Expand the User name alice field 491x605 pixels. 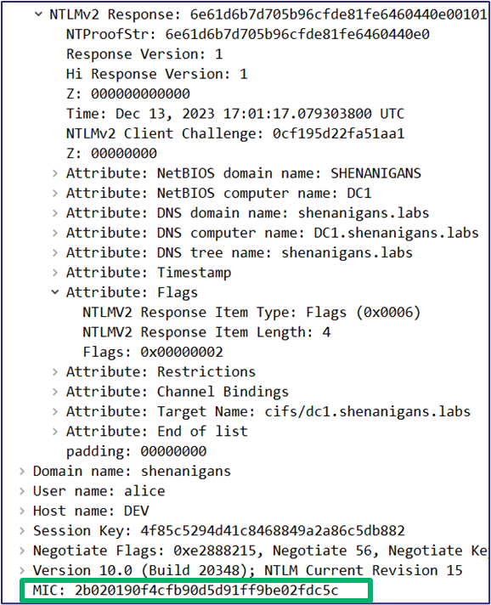(22, 491)
